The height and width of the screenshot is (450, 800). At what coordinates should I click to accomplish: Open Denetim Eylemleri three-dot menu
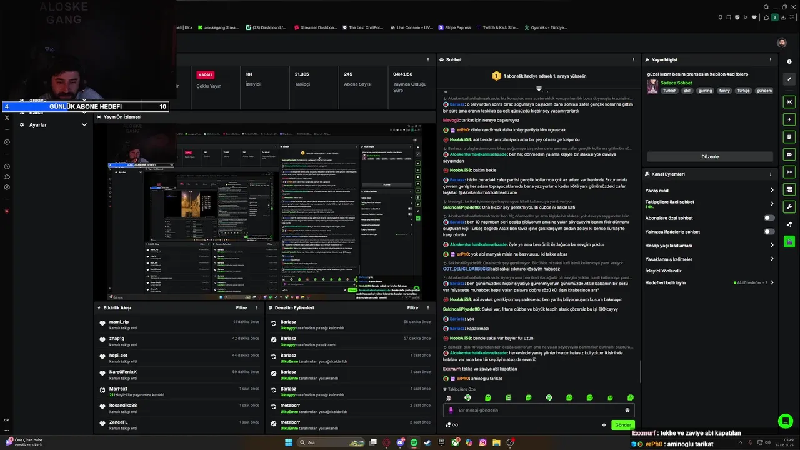(x=428, y=307)
